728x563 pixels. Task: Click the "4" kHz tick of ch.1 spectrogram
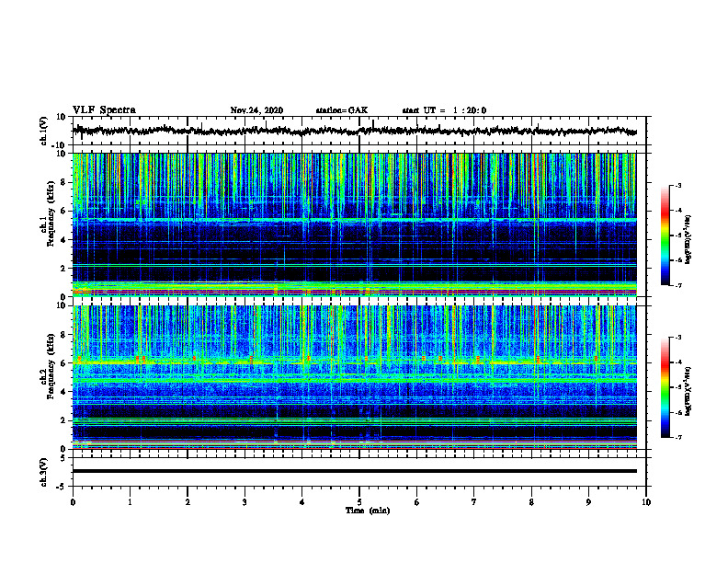(x=63, y=240)
